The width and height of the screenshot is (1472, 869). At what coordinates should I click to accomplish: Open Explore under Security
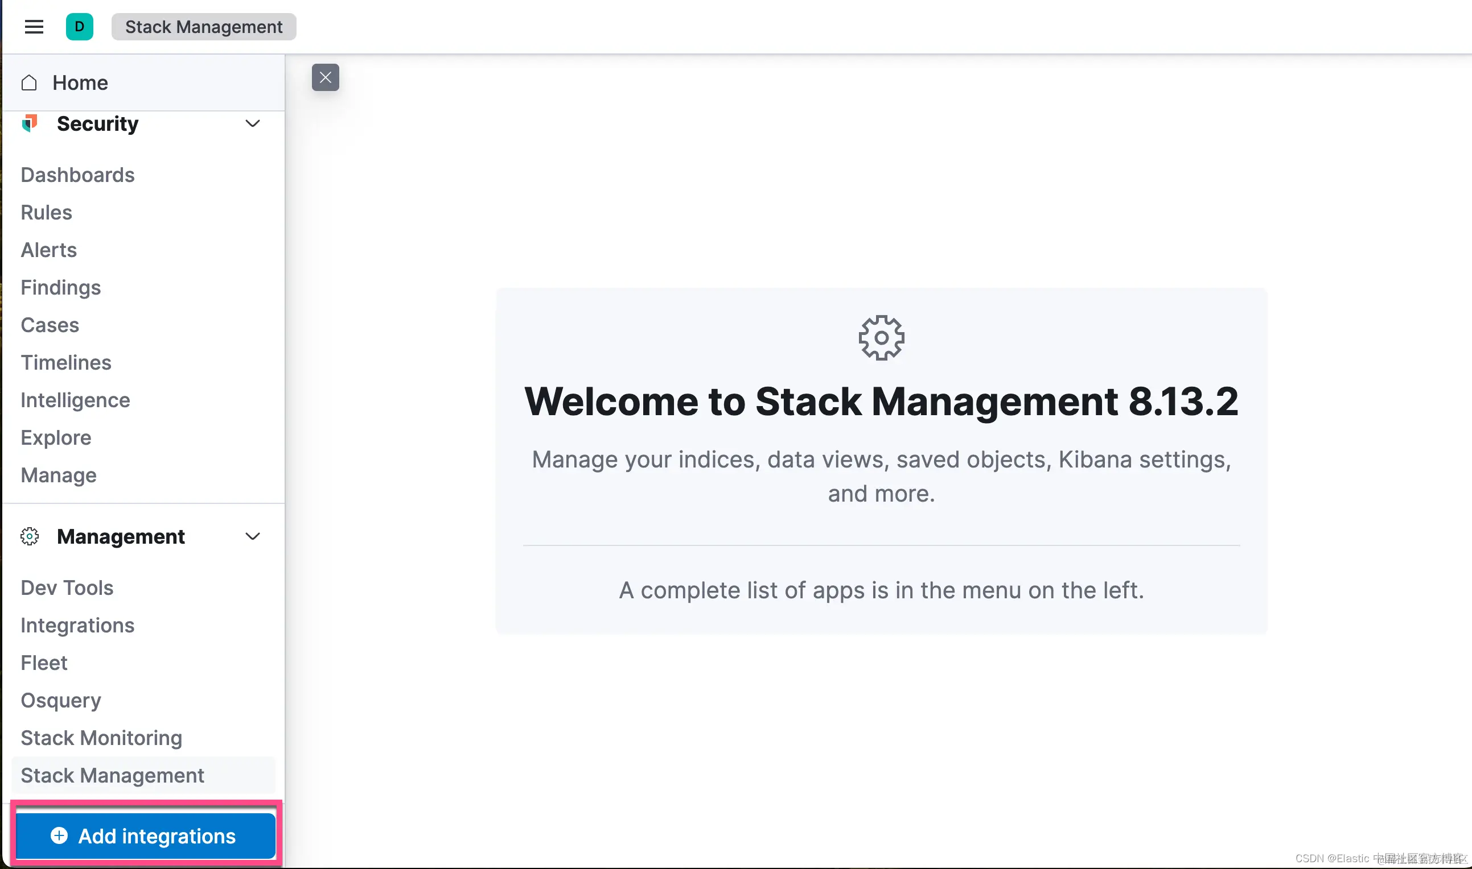point(56,437)
